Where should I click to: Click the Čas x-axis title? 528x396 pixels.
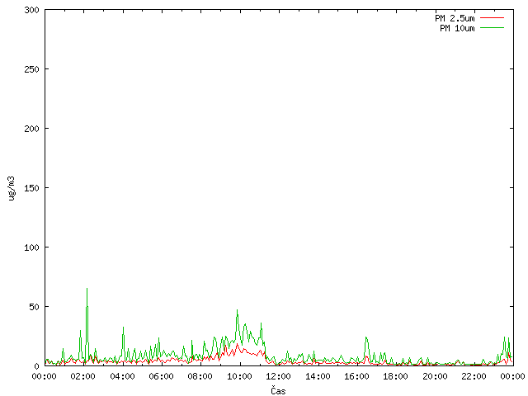[x=278, y=390]
